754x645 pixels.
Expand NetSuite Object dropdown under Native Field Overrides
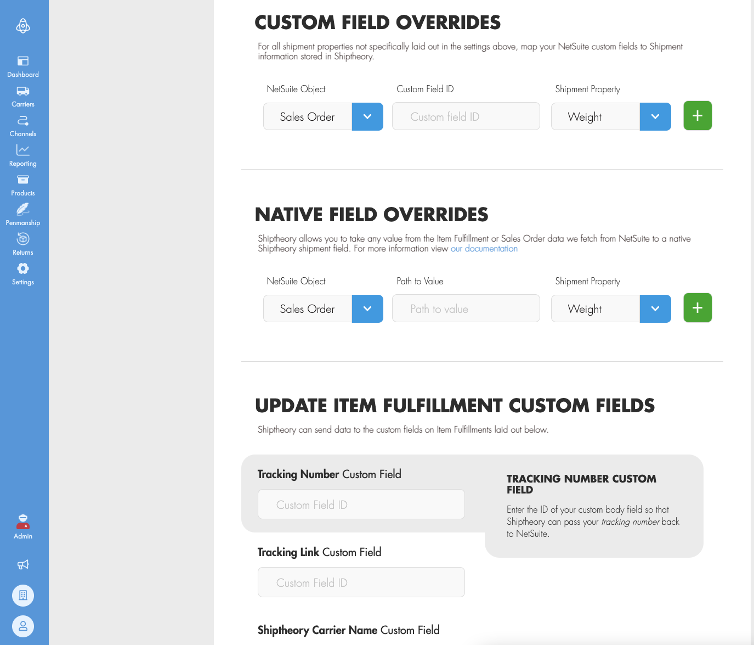click(x=367, y=309)
